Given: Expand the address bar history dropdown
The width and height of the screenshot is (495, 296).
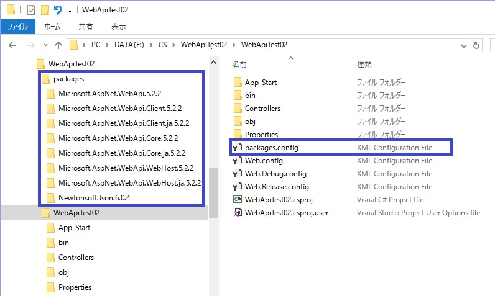Looking at the screenshot, I should click(x=464, y=46).
